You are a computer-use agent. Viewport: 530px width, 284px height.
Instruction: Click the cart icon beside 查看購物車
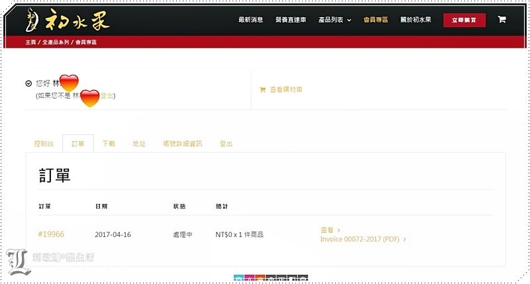coord(262,89)
